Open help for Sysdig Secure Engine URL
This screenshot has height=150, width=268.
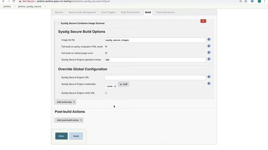[209, 77]
